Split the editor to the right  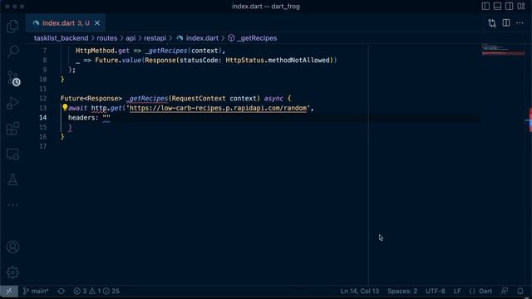pyautogui.click(x=506, y=22)
